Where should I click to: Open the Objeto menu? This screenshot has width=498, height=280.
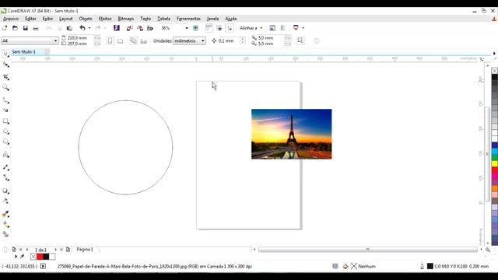[86, 19]
